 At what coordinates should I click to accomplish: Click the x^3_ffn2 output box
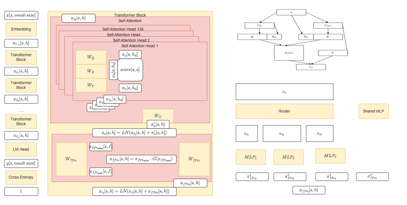pyautogui.click(x=332, y=177)
